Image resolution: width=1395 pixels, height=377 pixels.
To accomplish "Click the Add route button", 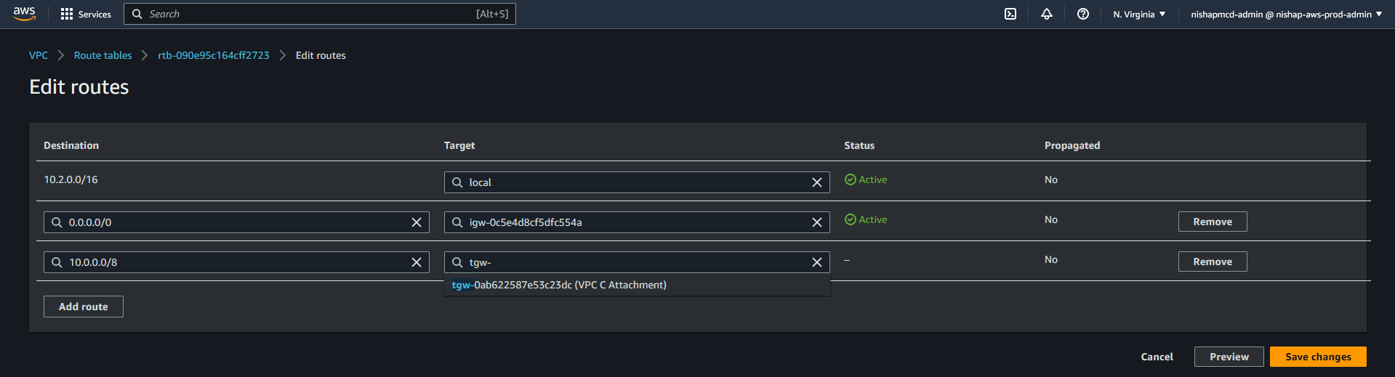I will point(83,307).
